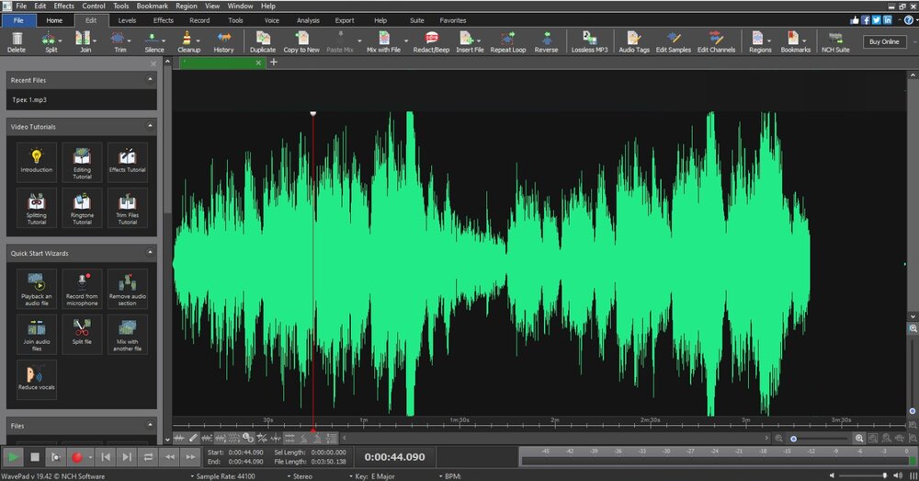919x481 pixels.
Task: Adjust the volume slider in status bar
Action: (863, 475)
